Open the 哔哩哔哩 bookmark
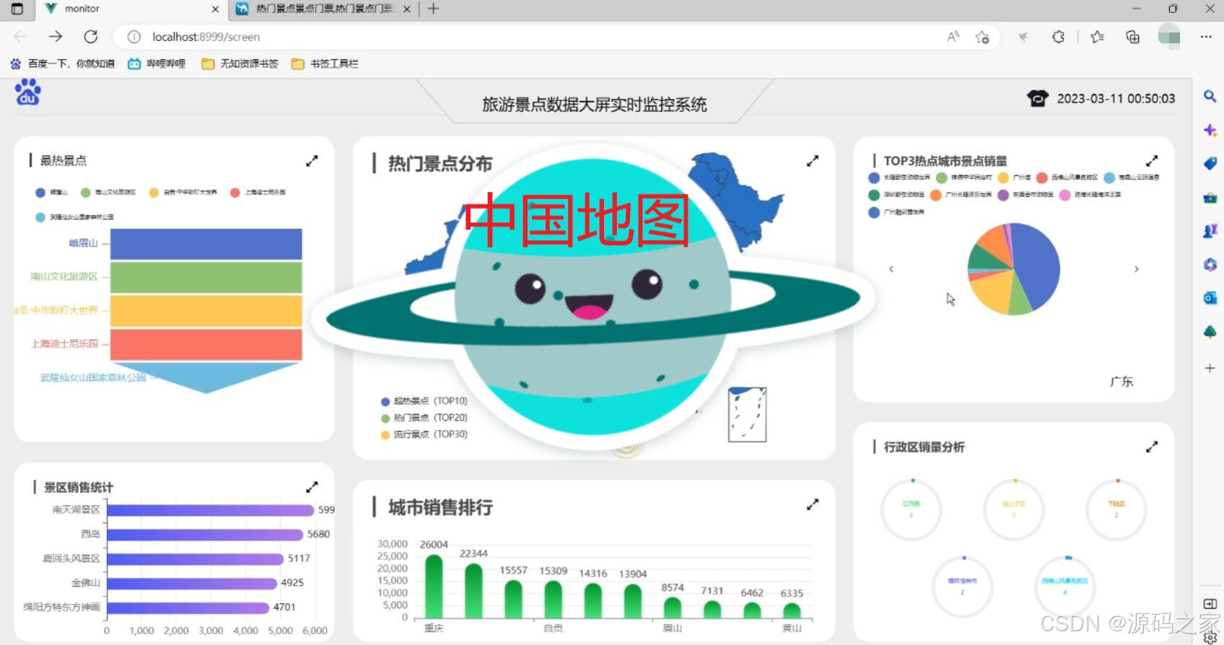This screenshot has height=645, width=1224. [x=157, y=63]
